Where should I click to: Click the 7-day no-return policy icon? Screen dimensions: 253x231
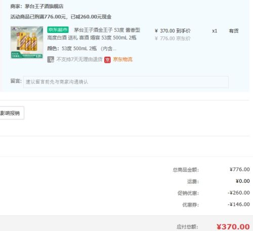tap(51, 59)
